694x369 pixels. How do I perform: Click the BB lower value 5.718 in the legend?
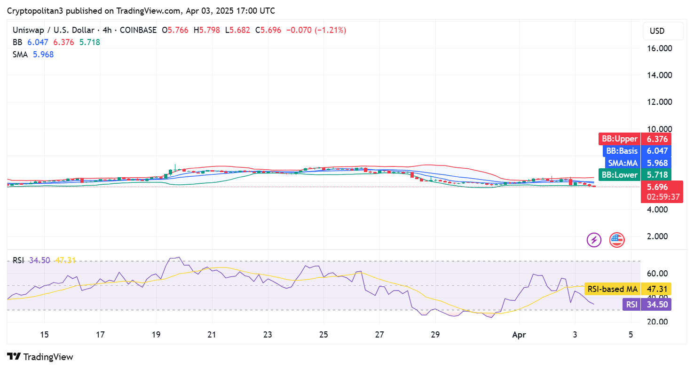(x=89, y=42)
